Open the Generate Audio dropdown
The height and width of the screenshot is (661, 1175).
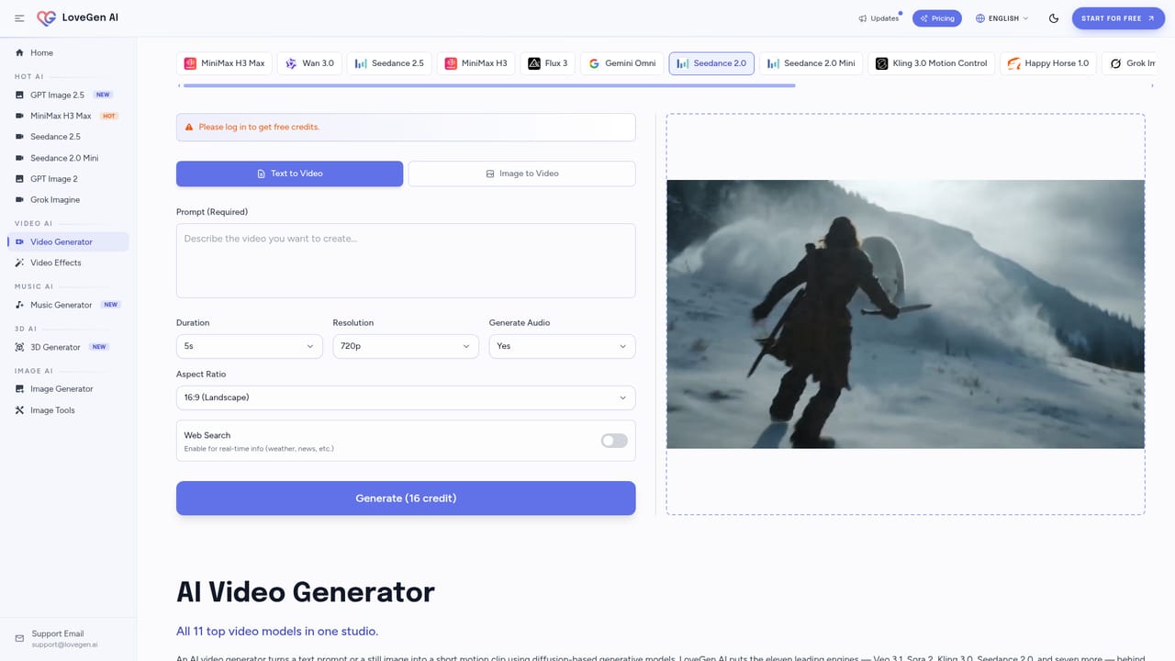[562, 346]
